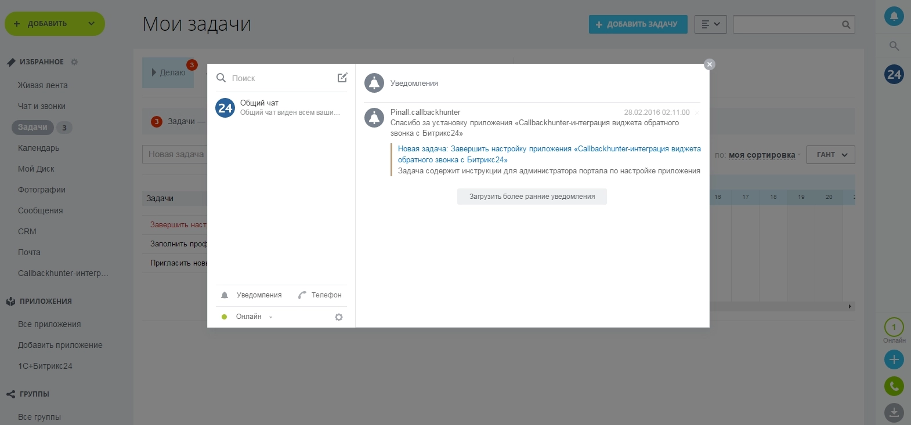This screenshot has height=425, width=911.
Task: Click the Общий чат avatar icon
Action: [x=225, y=108]
